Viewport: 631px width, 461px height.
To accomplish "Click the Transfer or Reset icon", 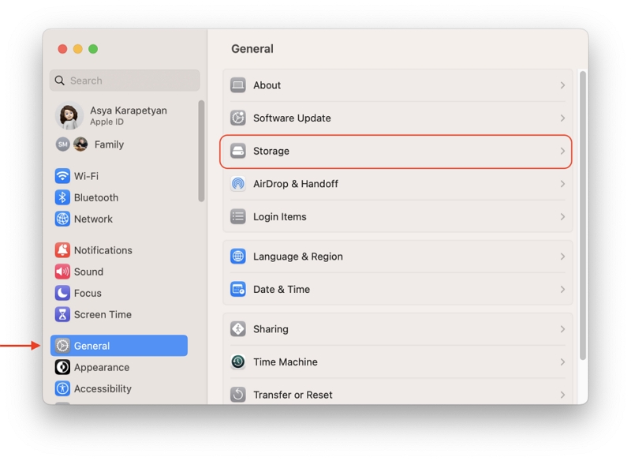I will (x=238, y=395).
